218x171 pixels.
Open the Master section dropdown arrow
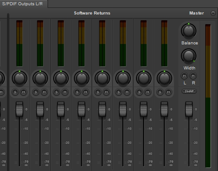(213, 13)
